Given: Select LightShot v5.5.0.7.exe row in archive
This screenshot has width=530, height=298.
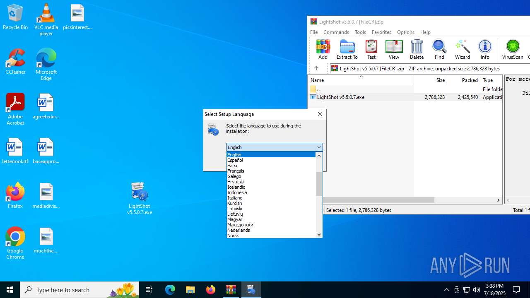Looking at the screenshot, I should click(x=405, y=97).
